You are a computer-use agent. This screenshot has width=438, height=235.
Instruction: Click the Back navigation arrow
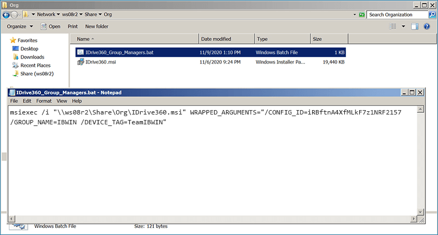[x=7, y=14]
